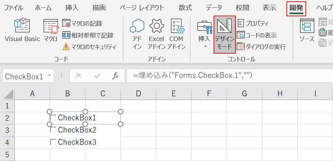The image size is (333, 161).
Task: Open Excel アドイン manager
Action: point(156,34)
